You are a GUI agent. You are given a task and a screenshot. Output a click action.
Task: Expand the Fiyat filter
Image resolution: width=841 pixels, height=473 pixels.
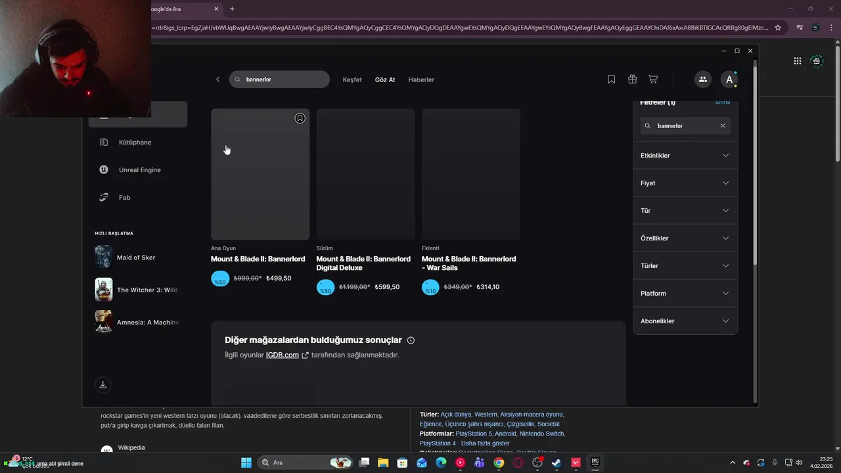tap(685, 183)
